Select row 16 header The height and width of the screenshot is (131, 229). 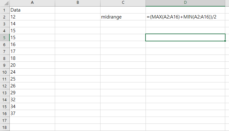5,113
